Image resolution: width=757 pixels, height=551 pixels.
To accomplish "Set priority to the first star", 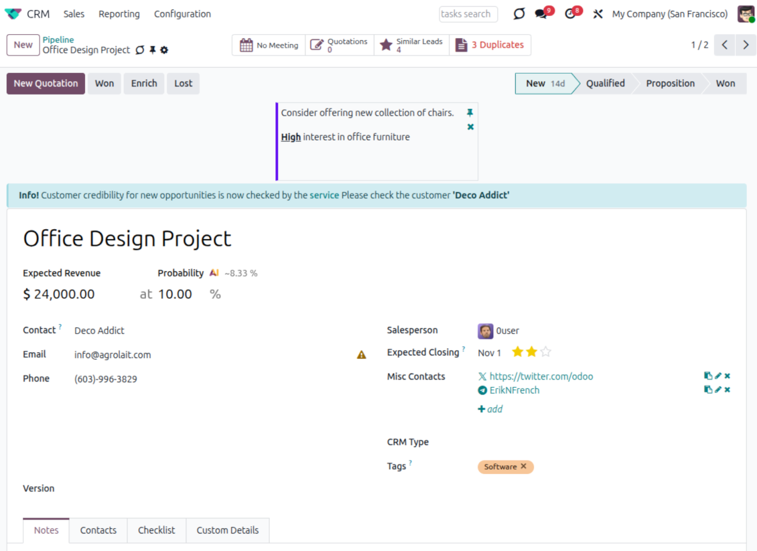I will (517, 352).
